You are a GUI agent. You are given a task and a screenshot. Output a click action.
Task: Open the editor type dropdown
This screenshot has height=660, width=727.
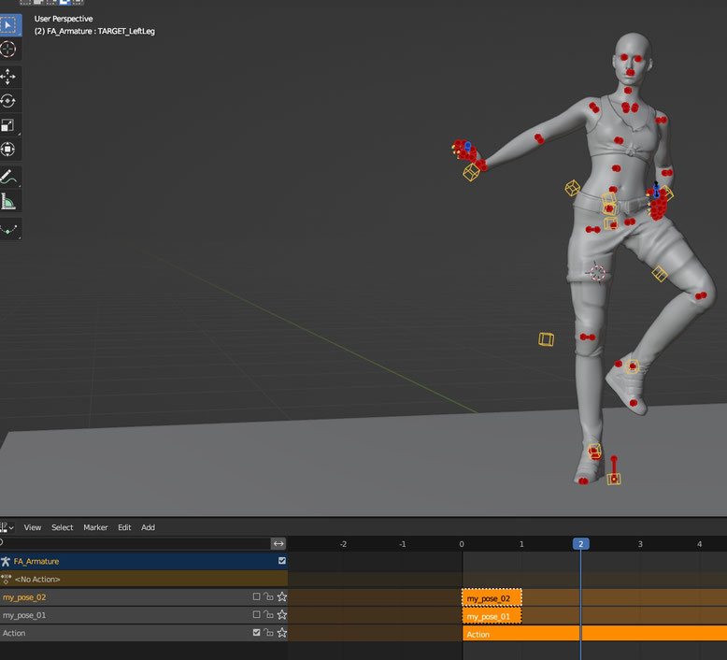pos(7,527)
